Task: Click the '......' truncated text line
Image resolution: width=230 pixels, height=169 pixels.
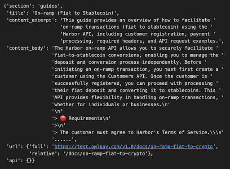Action: pos(63,140)
